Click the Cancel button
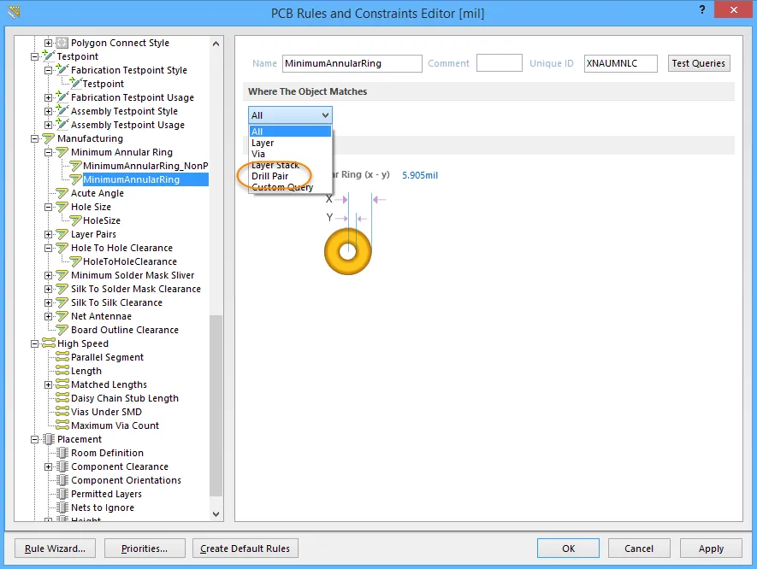 639,548
